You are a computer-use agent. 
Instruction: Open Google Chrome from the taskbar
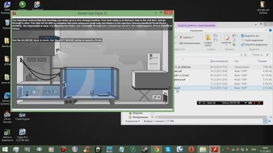(x=156, y=149)
